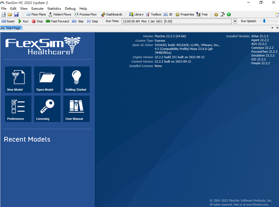Open the Library panel
279x207 pixels.
[x=136, y=14]
